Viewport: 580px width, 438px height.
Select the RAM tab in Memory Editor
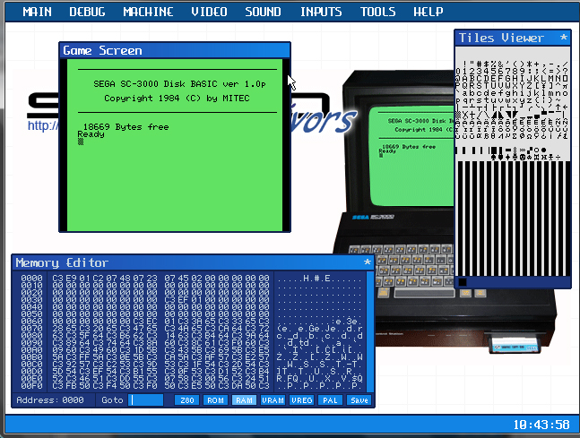pos(244,400)
